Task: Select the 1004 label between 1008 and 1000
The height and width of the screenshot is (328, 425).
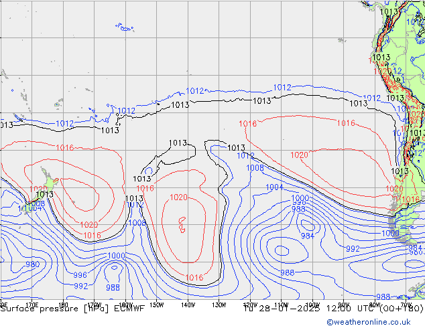Action: coord(274,187)
